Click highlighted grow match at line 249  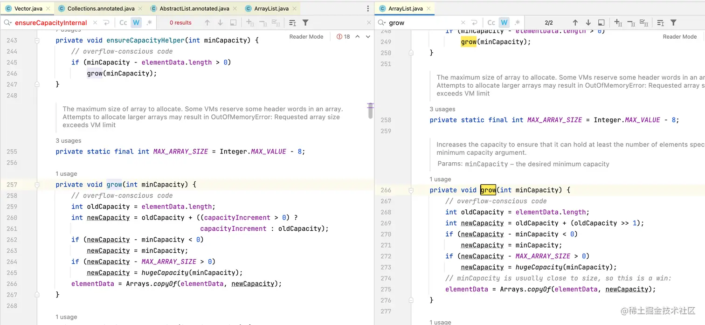469,42
